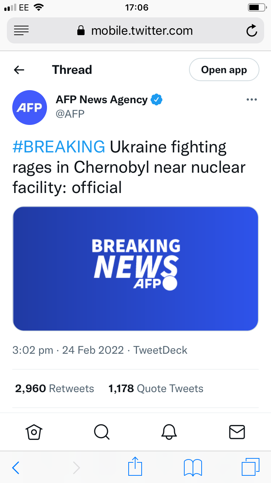Tap the Safari reader view icon
271x483 pixels.
(x=21, y=31)
